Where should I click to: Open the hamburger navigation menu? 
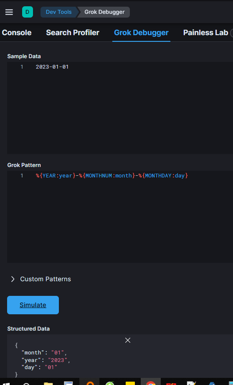click(x=9, y=12)
